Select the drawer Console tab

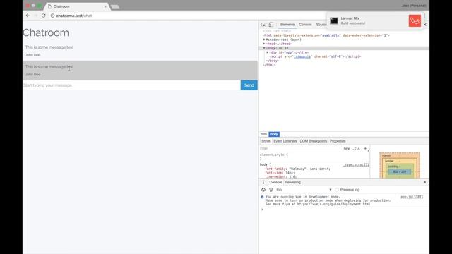[x=275, y=182]
